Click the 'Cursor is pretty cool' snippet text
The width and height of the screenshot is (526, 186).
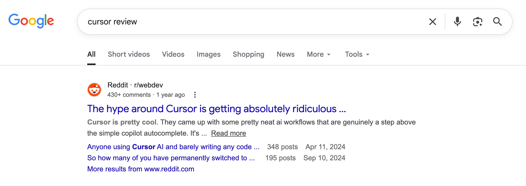click(x=122, y=122)
